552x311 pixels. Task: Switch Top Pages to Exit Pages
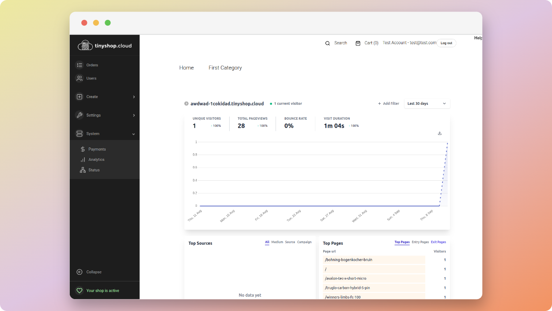pos(438,242)
